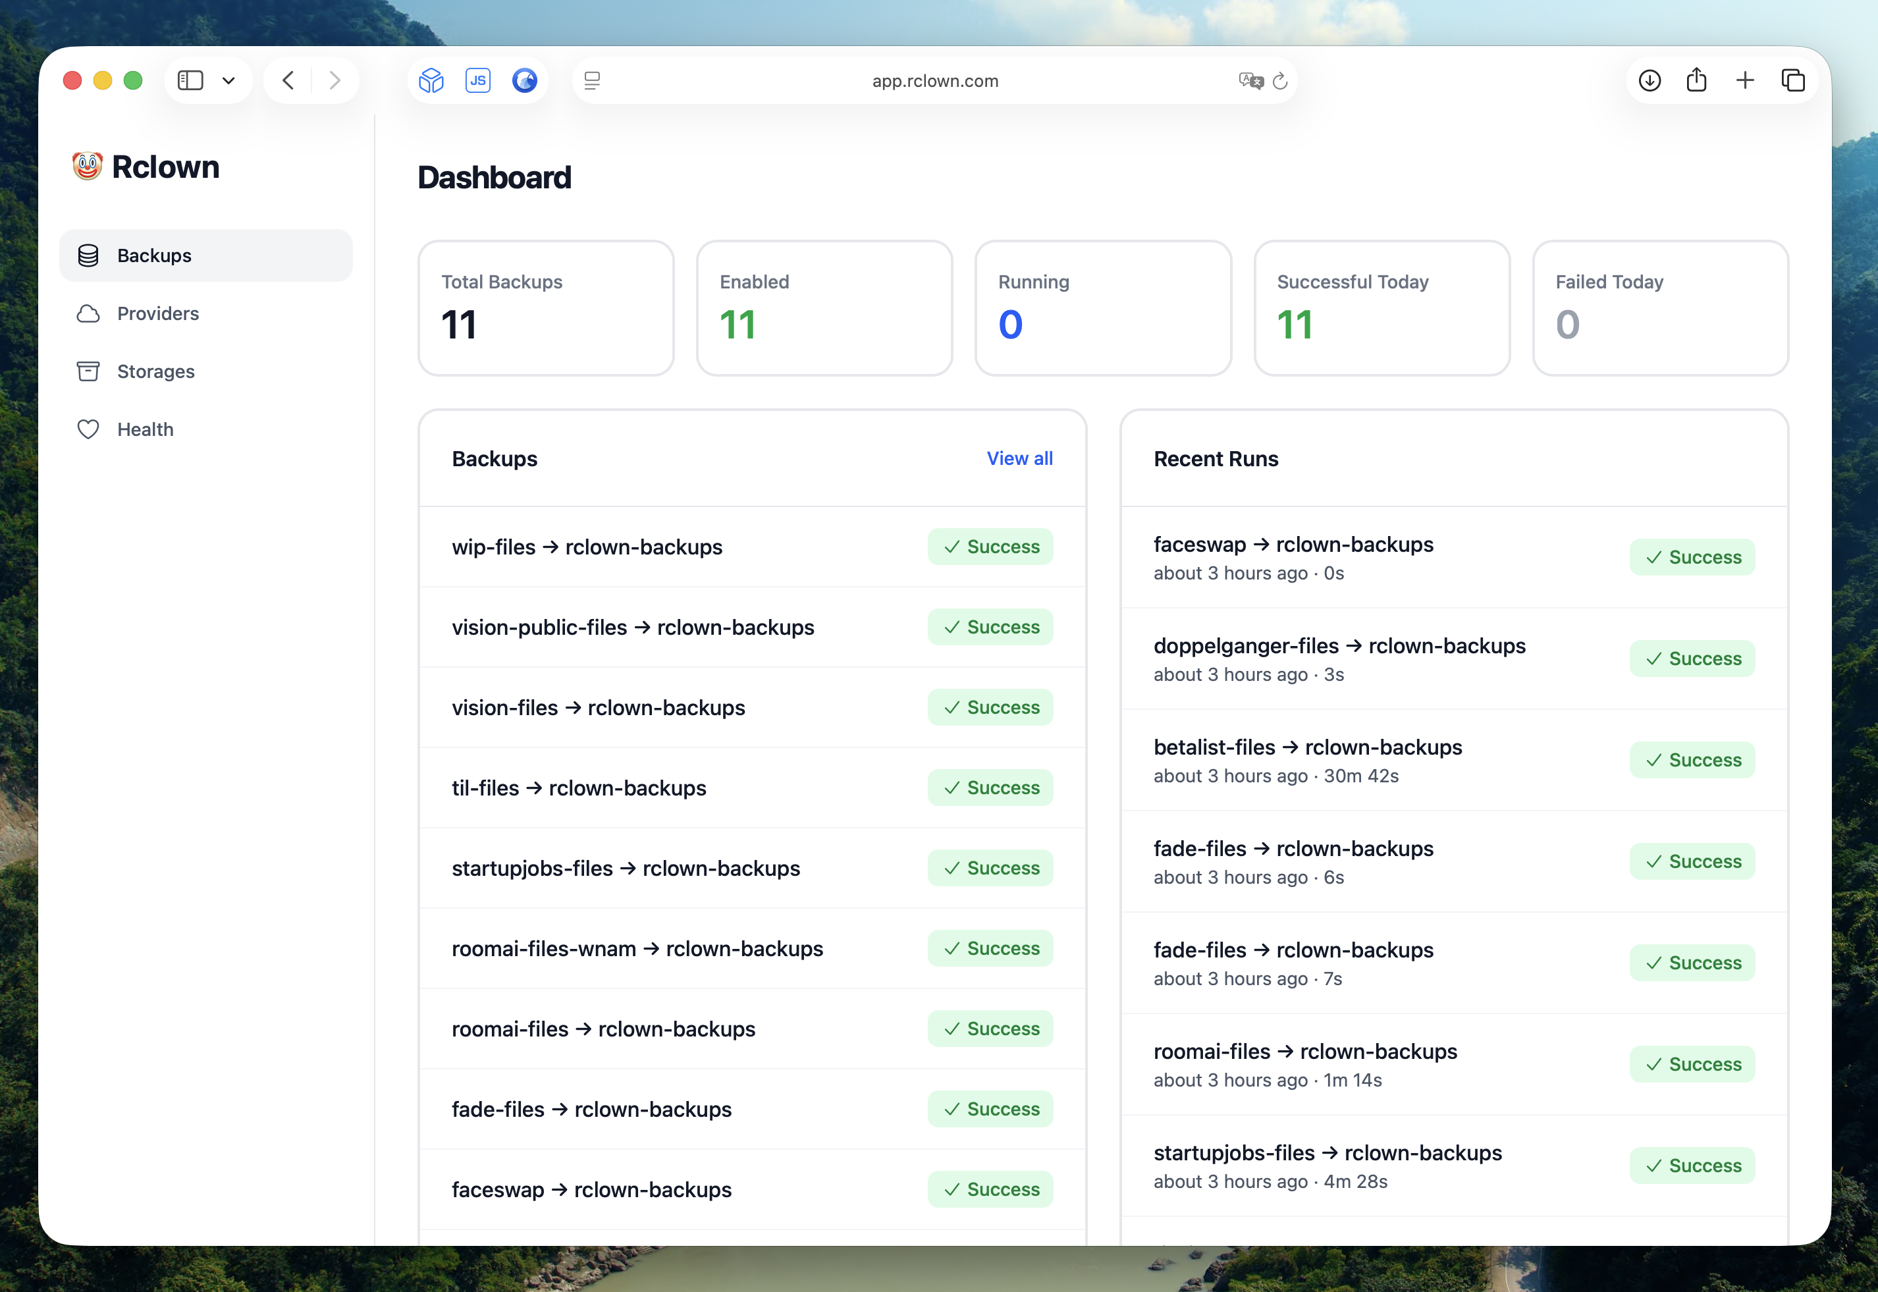Screen dimensions: 1878x1292
Task: Open the Safari downloads icon
Action: tap(1650, 81)
